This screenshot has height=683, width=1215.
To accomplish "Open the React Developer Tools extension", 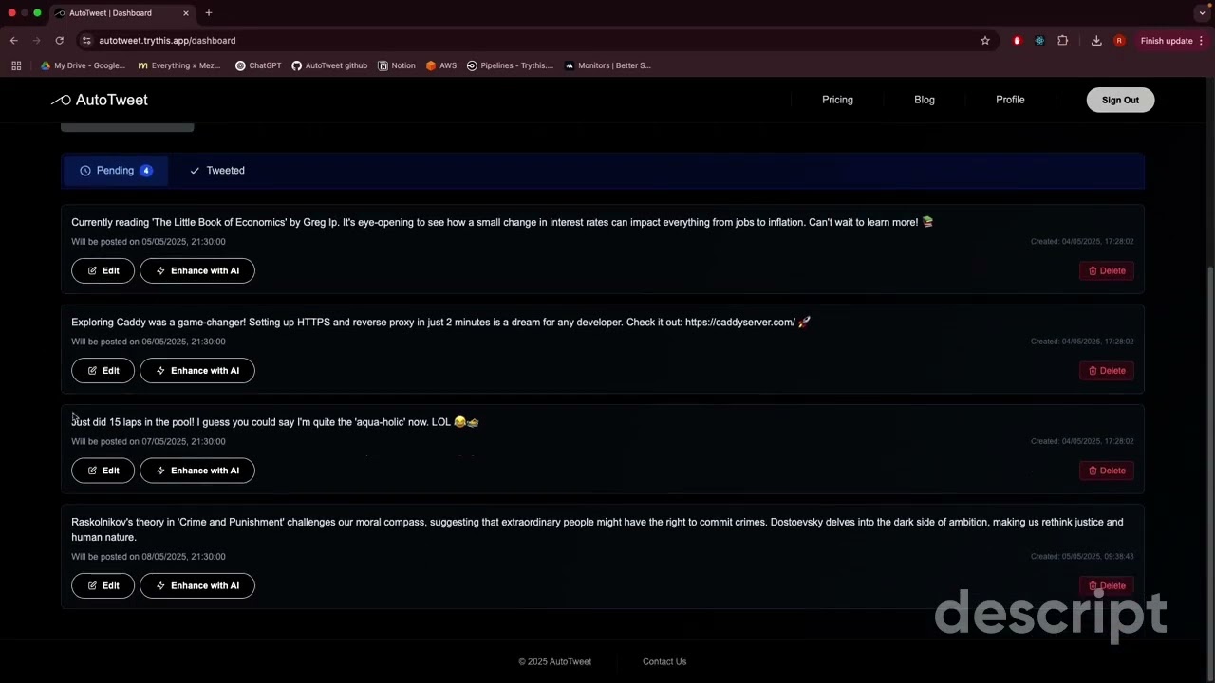I will click(x=1039, y=41).
